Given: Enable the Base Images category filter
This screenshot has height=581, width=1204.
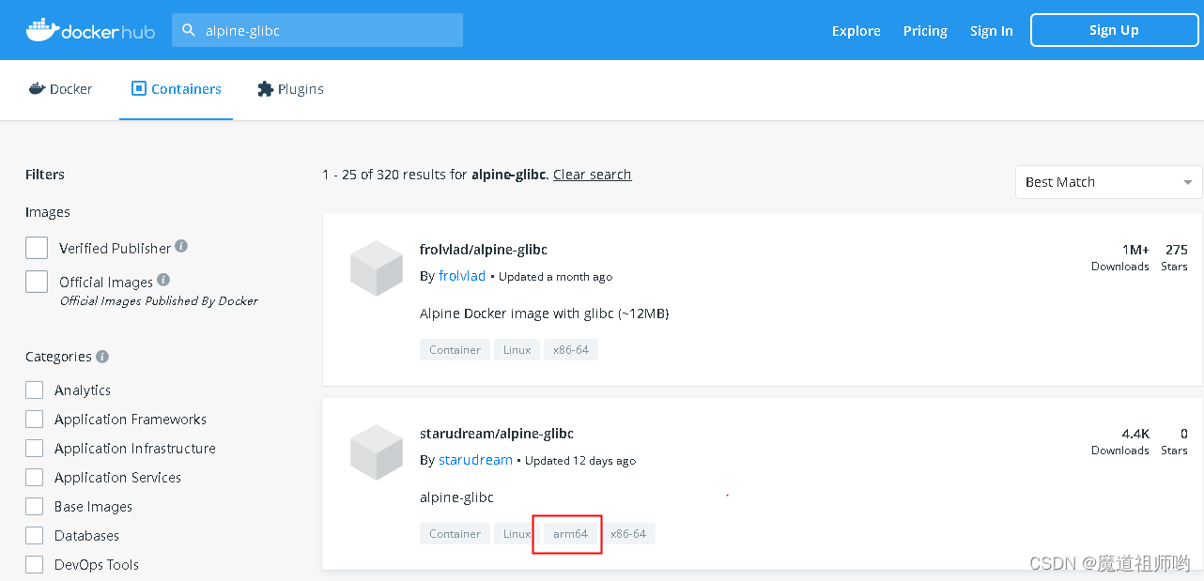Looking at the screenshot, I should pos(35,506).
